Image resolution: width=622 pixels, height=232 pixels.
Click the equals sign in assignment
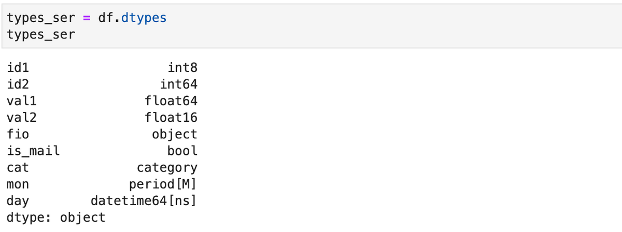[x=87, y=18]
